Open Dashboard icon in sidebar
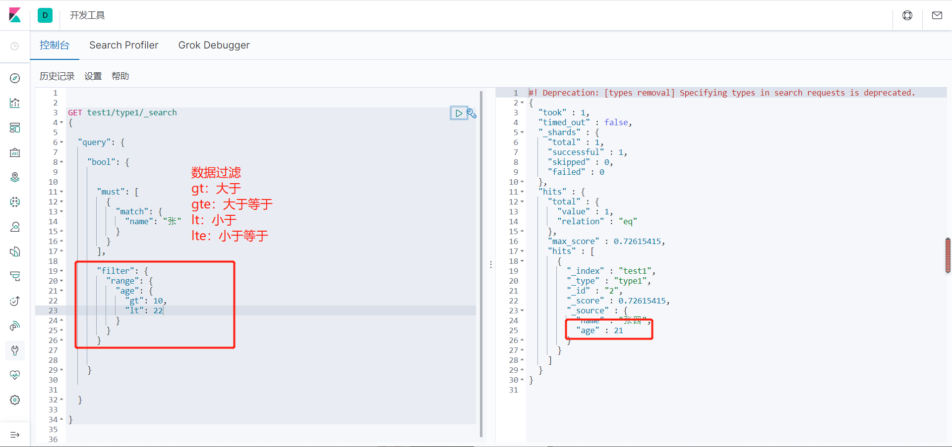Viewport: 952px width, 447px height. pos(15,128)
